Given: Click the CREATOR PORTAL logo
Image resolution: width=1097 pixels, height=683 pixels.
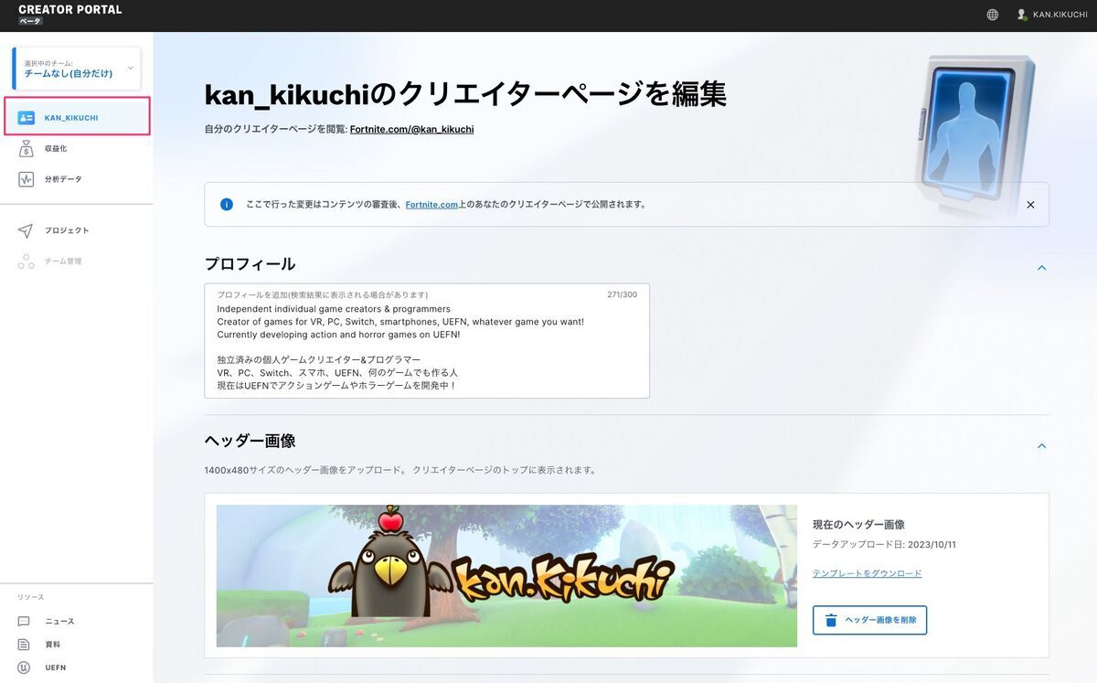Looking at the screenshot, I should pos(69,14).
